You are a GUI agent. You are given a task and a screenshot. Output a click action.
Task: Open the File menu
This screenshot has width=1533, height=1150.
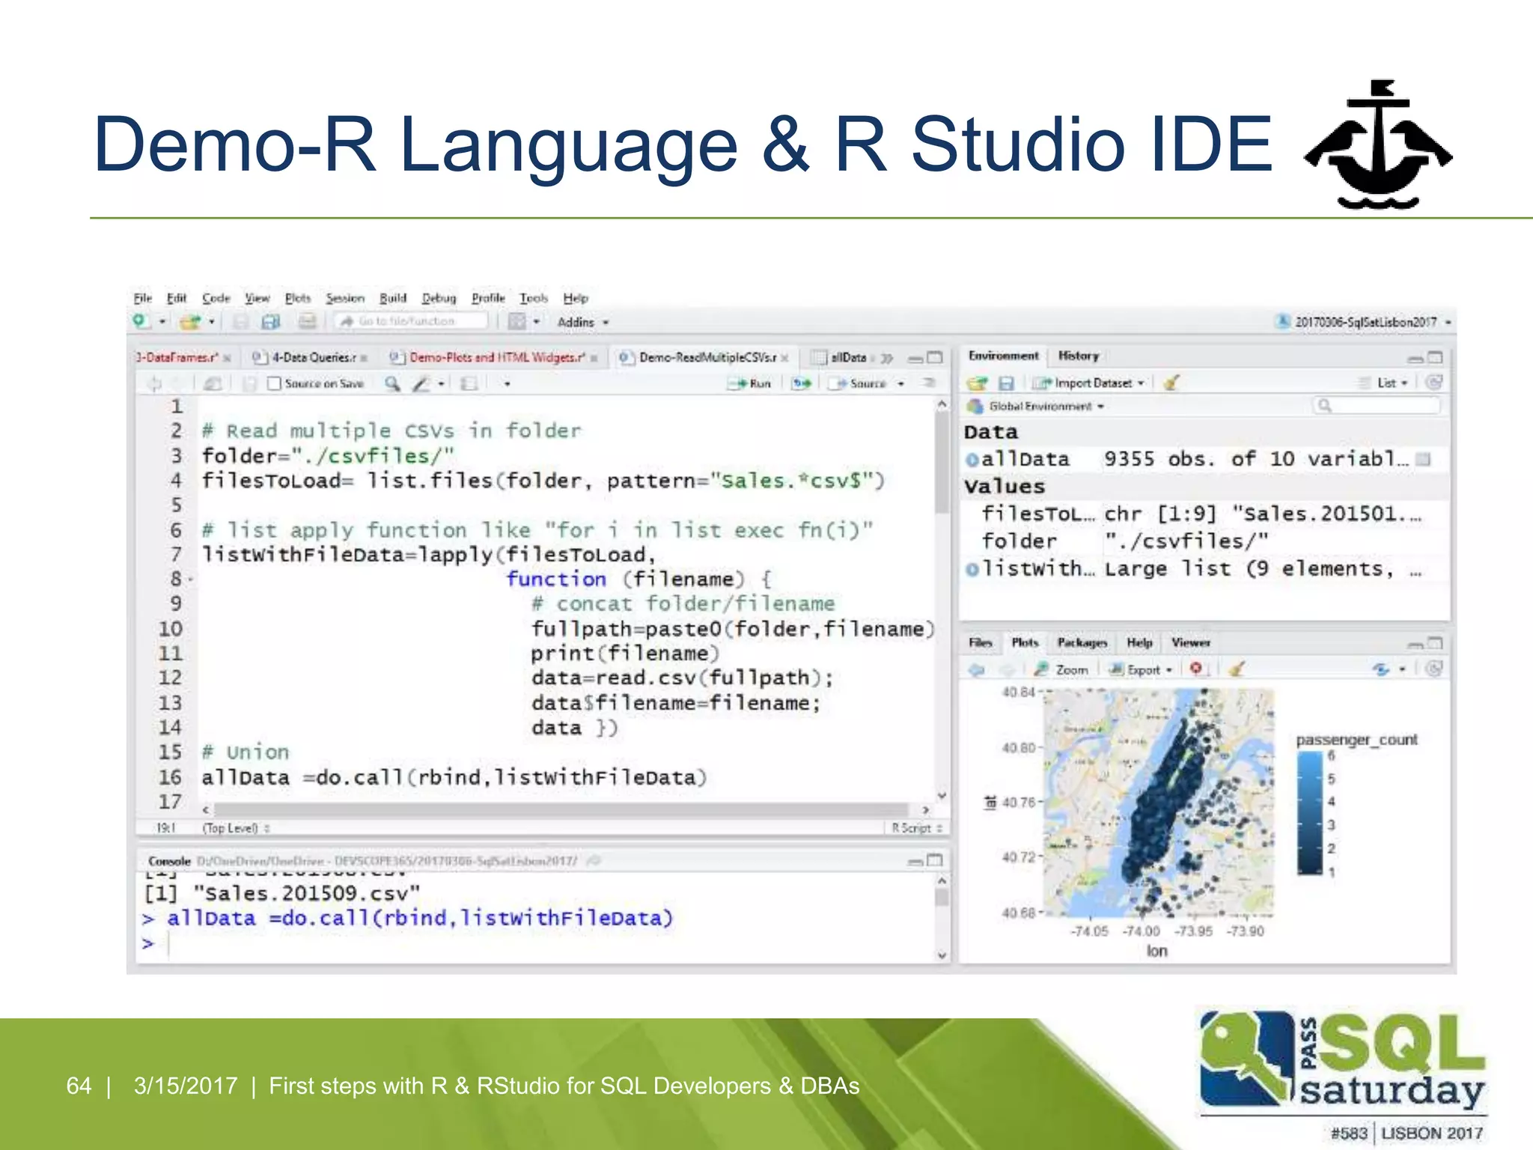[142, 298]
